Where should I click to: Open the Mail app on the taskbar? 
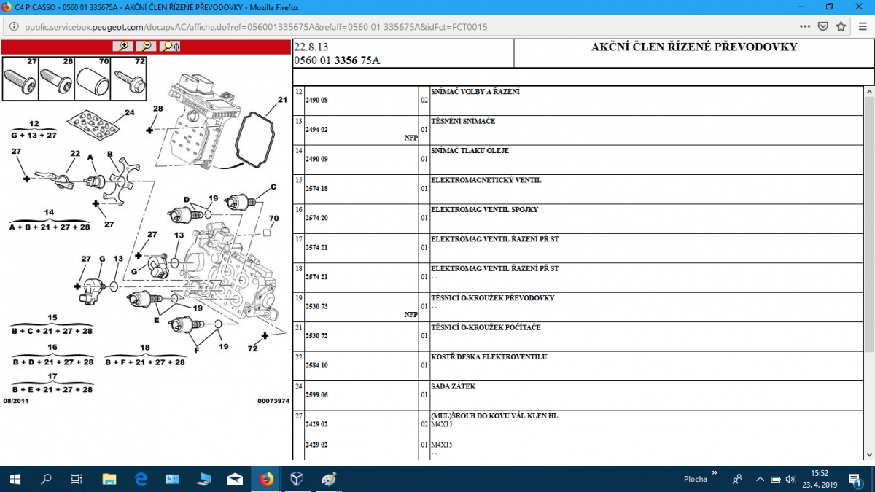(x=235, y=479)
